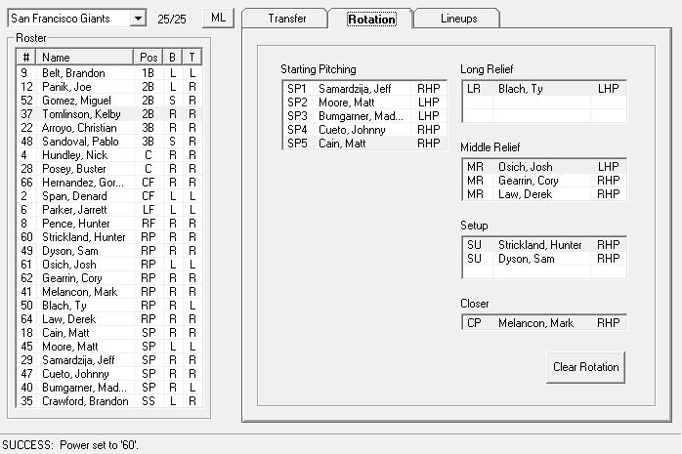682x454 pixels.
Task: Select the Rotation tab
Action: (371, 19)
